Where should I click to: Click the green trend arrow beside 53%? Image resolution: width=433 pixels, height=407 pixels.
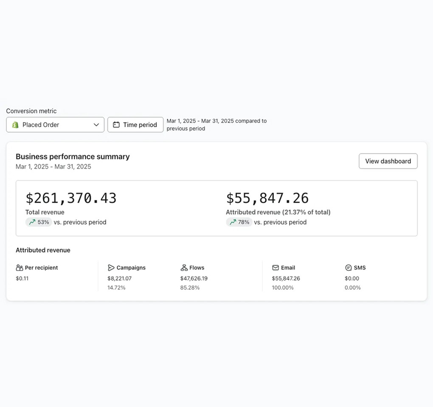click(x=32, y=222)
